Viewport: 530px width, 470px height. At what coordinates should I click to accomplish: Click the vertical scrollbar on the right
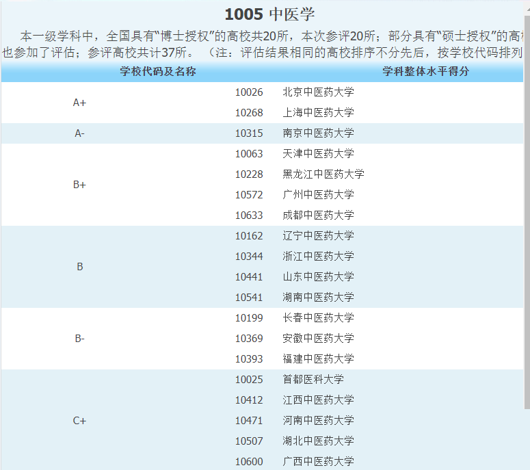526,205
